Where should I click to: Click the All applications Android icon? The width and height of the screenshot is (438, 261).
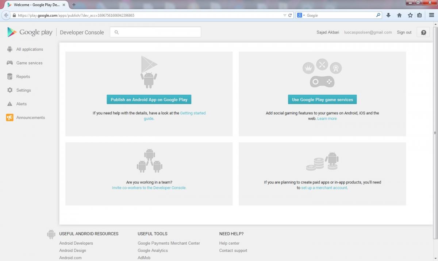pos(10,49)
